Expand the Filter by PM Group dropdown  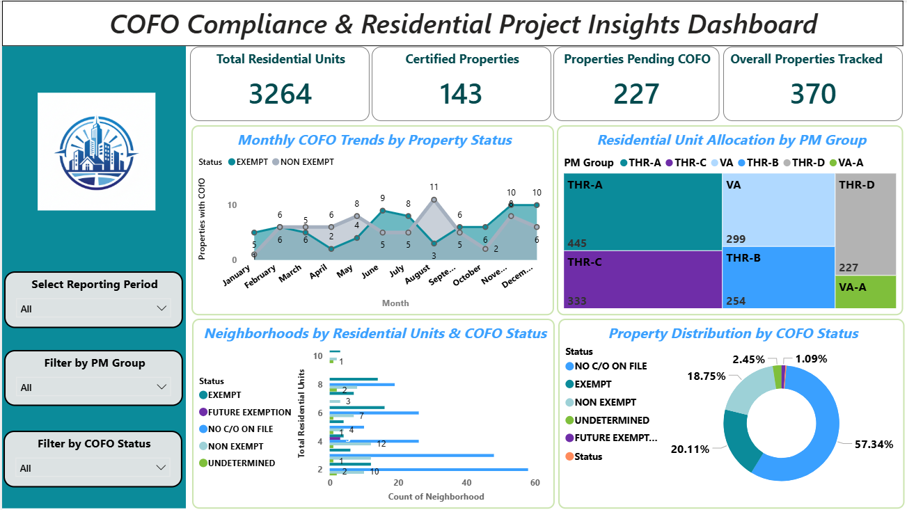coord(93,387)
